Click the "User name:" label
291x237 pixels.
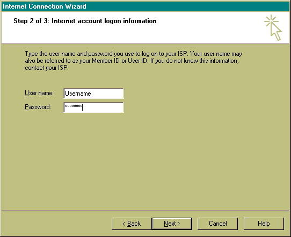[x=39, y=93]
